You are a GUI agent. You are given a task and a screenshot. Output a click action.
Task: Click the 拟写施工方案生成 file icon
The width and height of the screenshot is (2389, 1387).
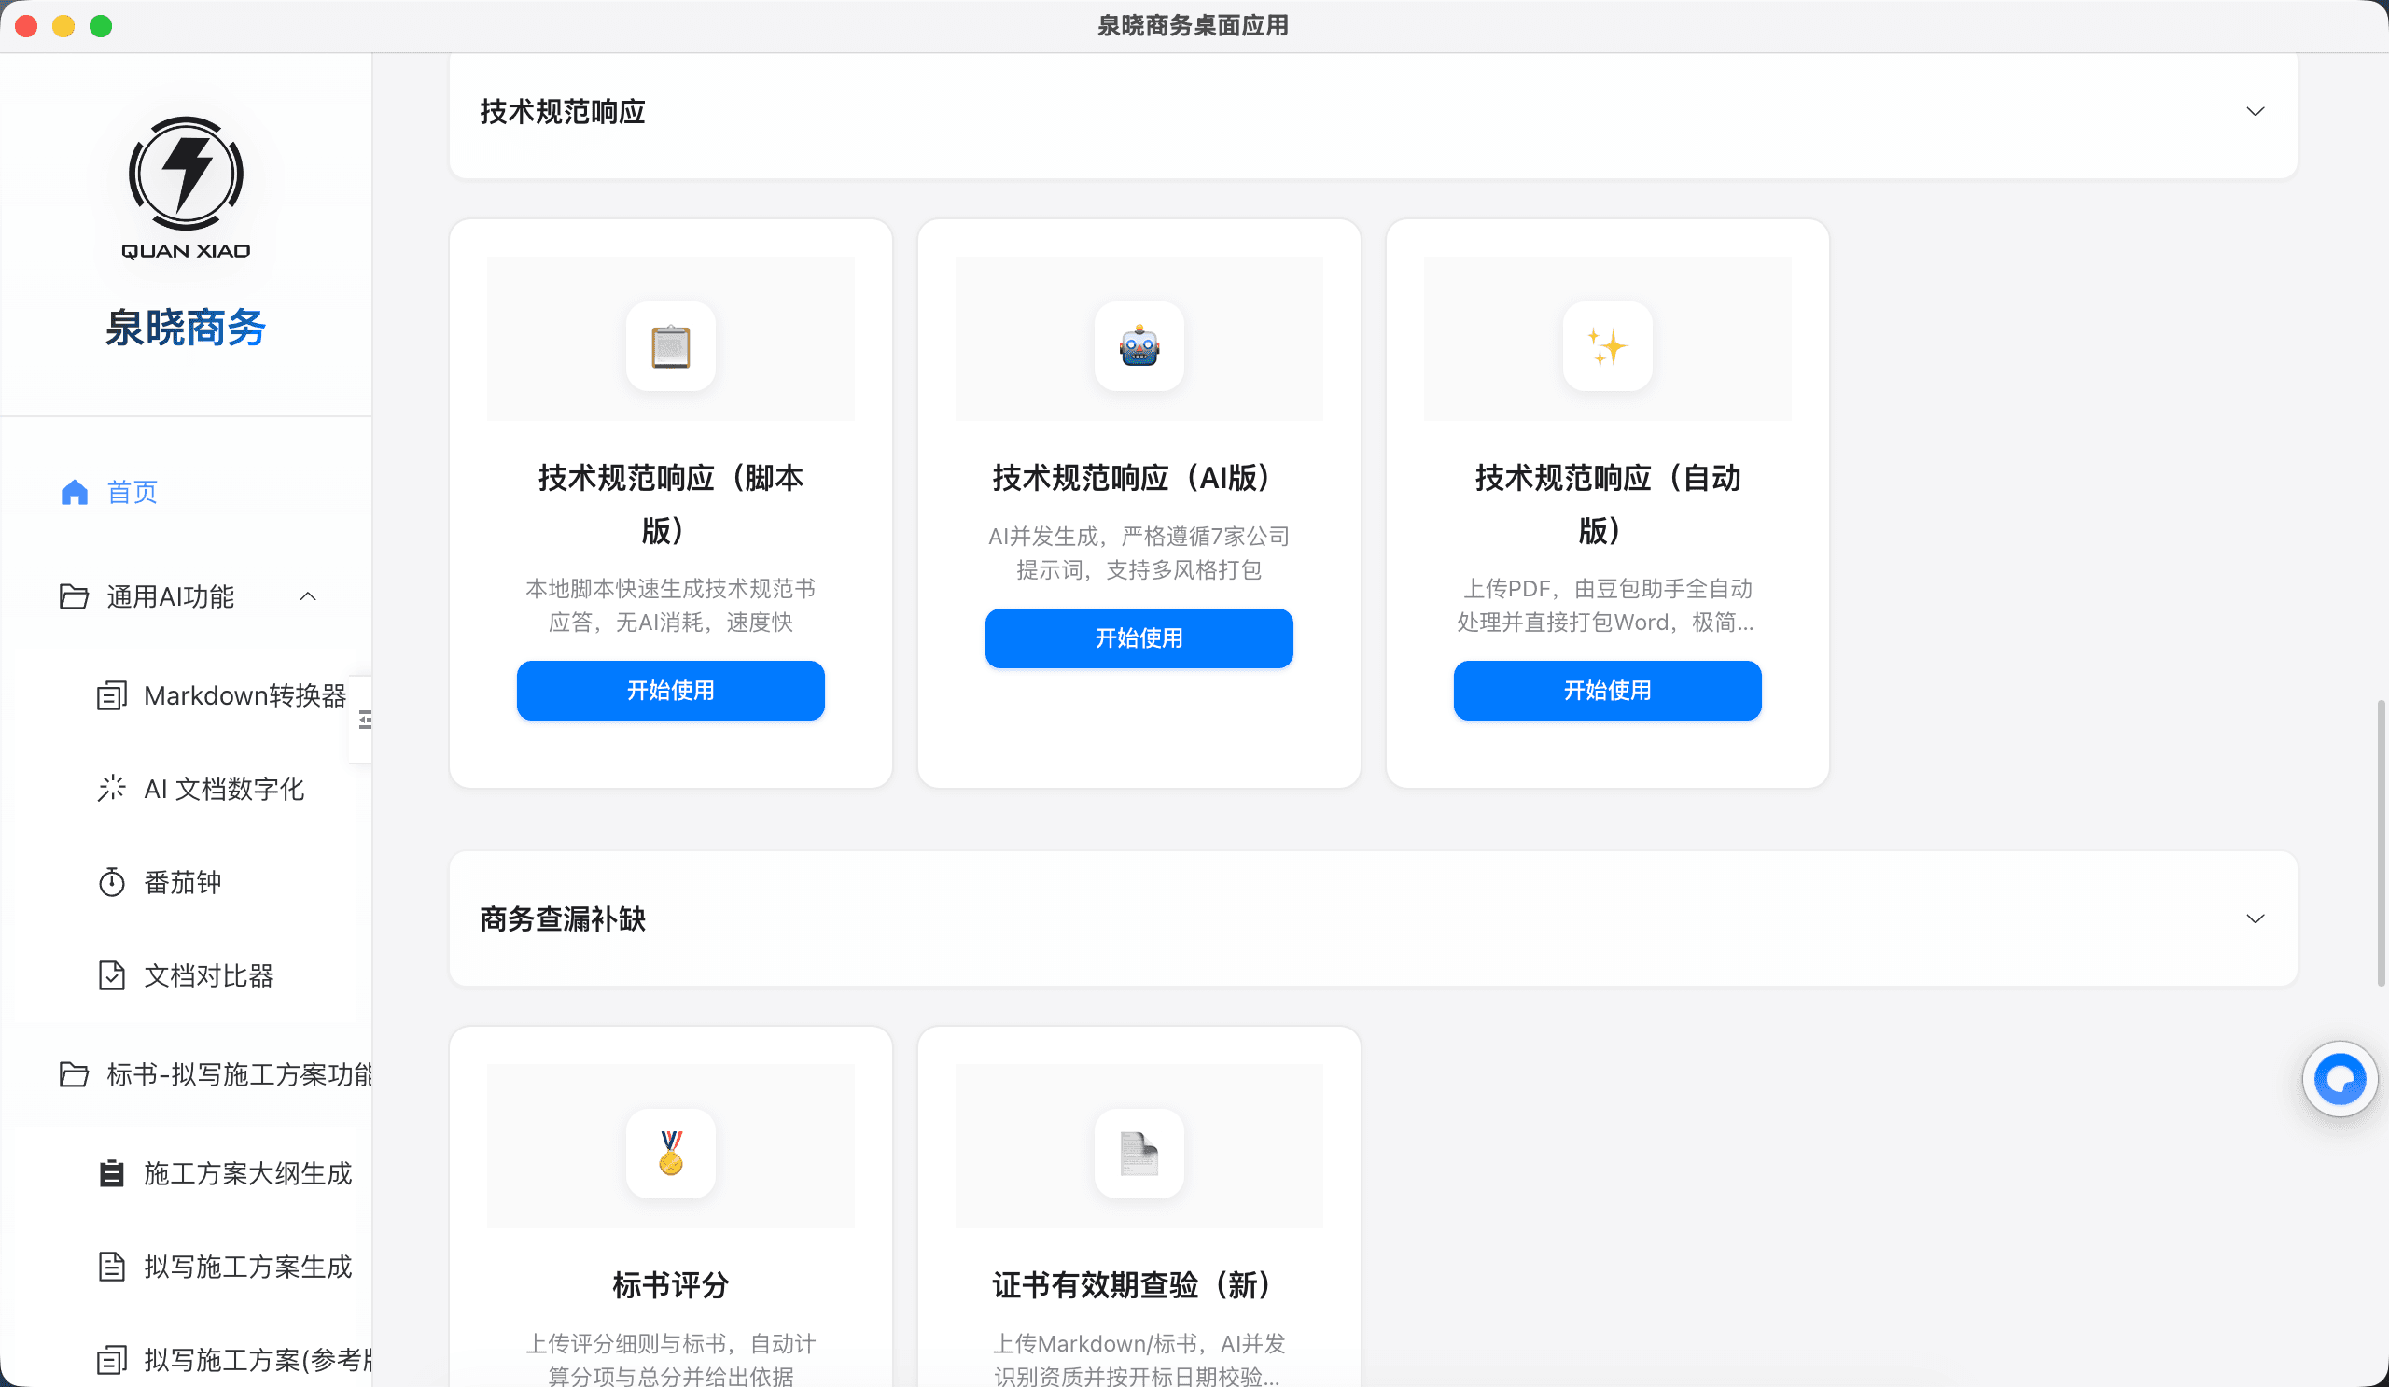(112, 1267)
